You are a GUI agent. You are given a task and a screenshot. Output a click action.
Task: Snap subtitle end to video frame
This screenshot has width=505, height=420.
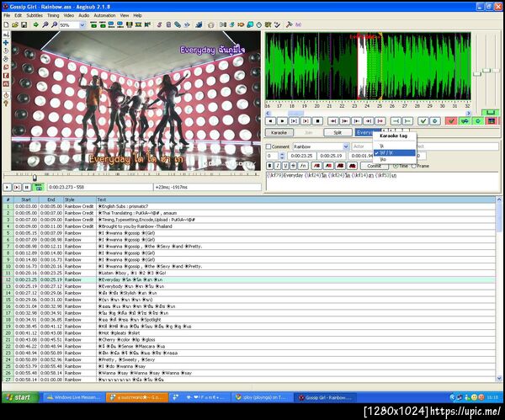[x=120, y=24]
